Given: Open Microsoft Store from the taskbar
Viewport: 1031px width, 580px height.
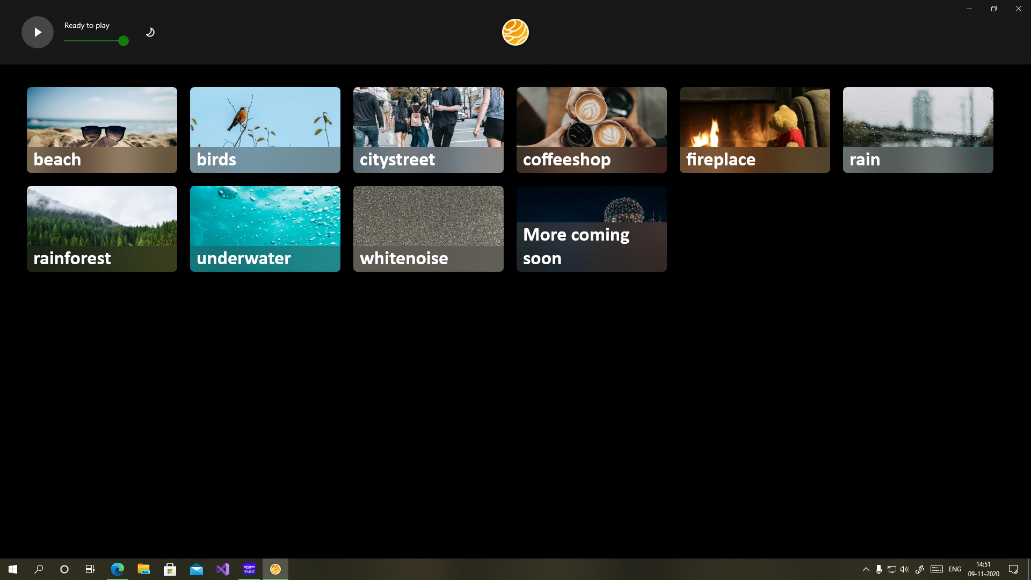Looking at the screenshot, I should 170,569.
